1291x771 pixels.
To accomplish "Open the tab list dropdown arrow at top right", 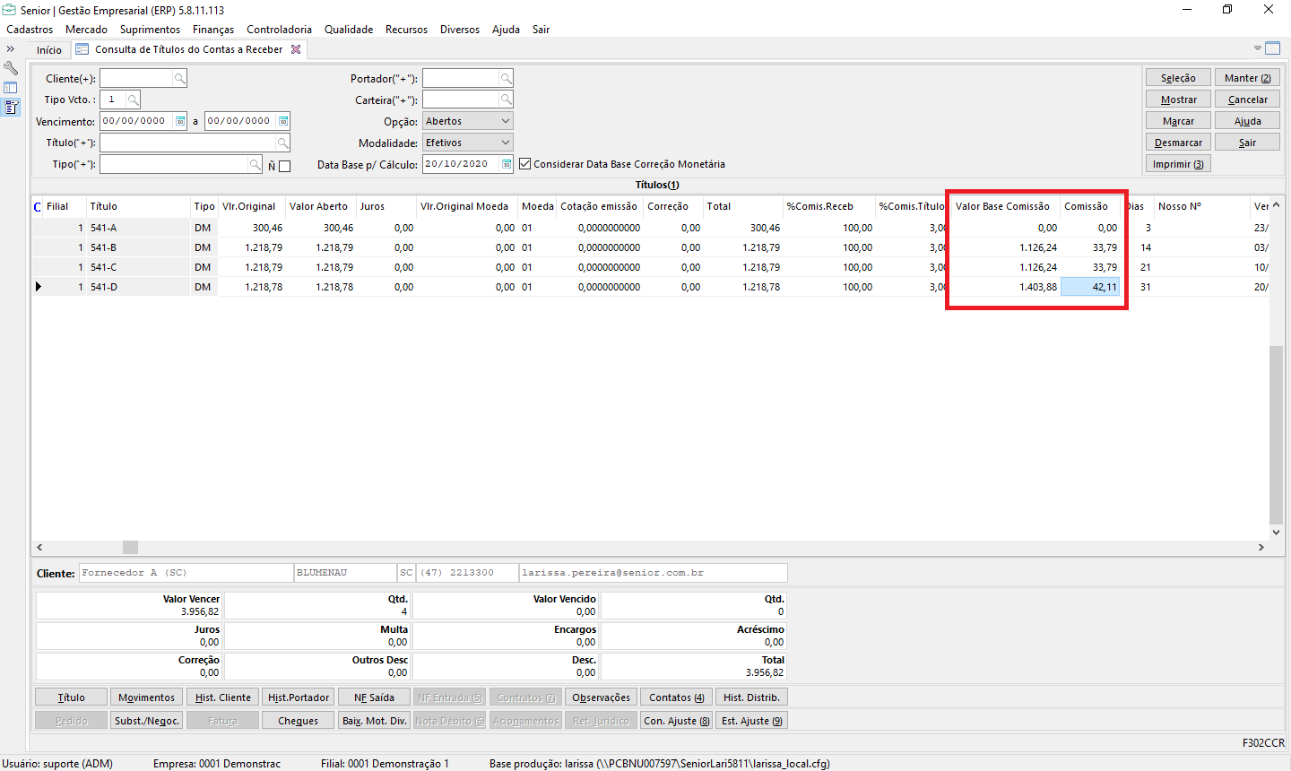I will tap(1257, 48).
